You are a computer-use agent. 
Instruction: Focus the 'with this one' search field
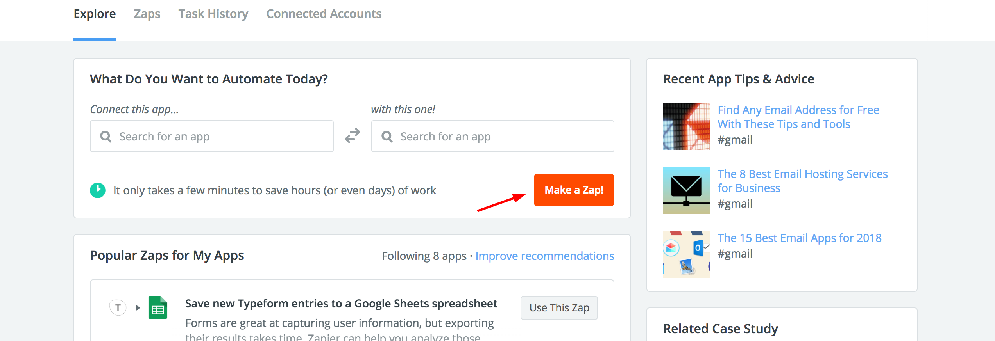tap(504, 137)
